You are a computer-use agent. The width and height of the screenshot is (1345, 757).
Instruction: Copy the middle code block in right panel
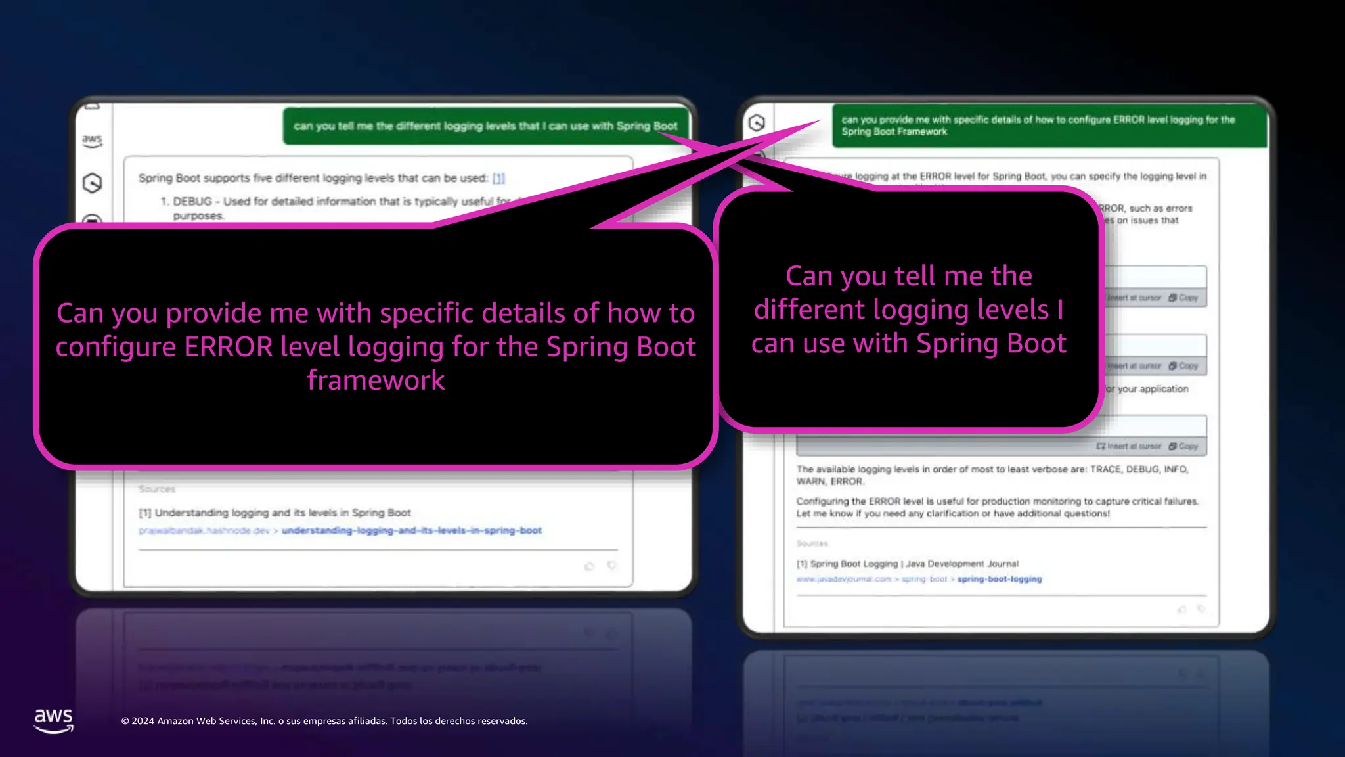click(x=1183, y=366)
